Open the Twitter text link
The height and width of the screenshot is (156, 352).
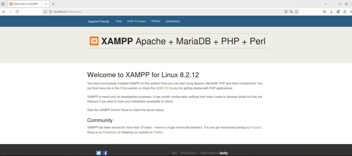coord(158,132)
